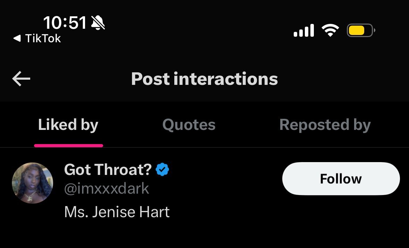The height and width of the screenshot is (248, 409).
Task: Tap the yellow battery indicator
Action: tap(361, 30)
